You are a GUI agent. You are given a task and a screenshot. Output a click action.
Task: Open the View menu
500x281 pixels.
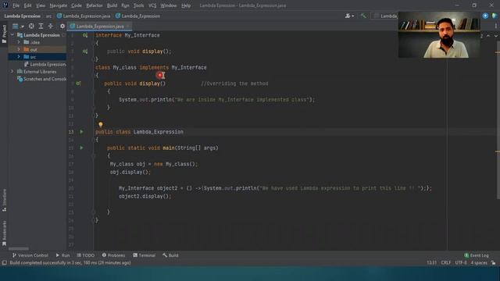coord(40,5)
